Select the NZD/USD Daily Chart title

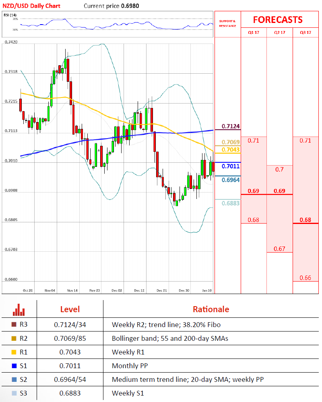(31, 6)
